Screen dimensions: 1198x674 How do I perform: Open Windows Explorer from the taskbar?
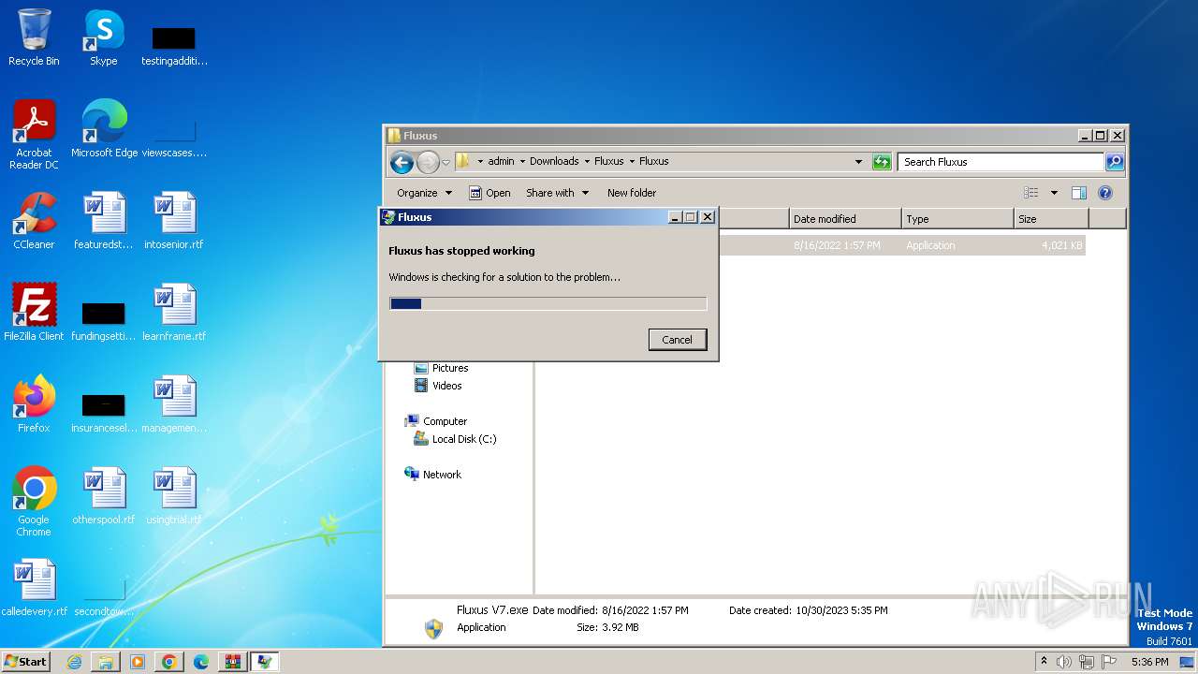click(106, 662)
